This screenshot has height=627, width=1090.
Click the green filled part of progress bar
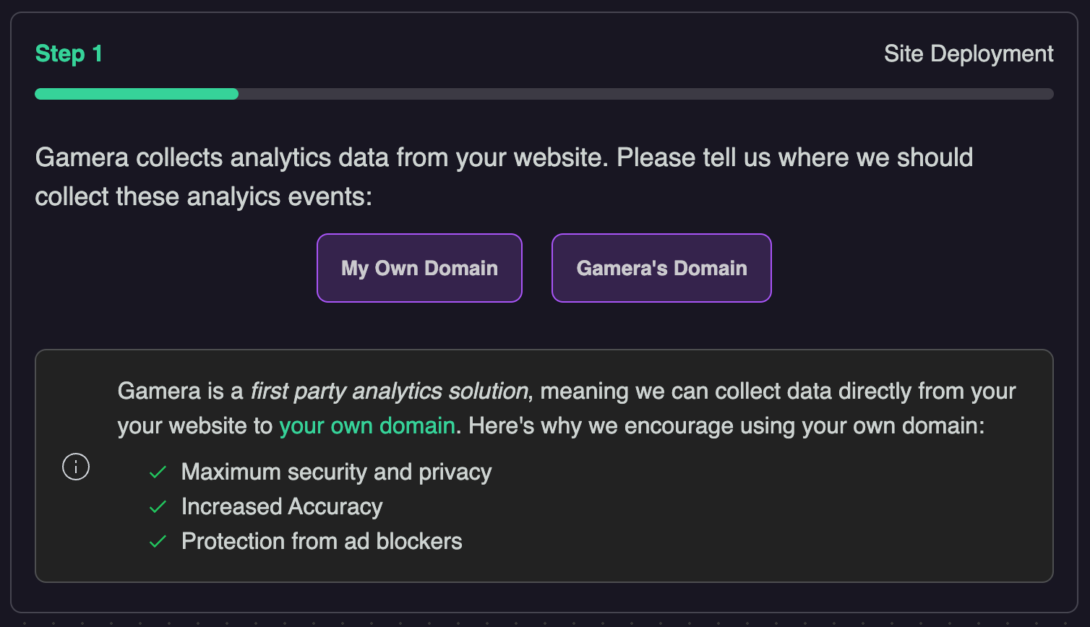pos(137,94)
